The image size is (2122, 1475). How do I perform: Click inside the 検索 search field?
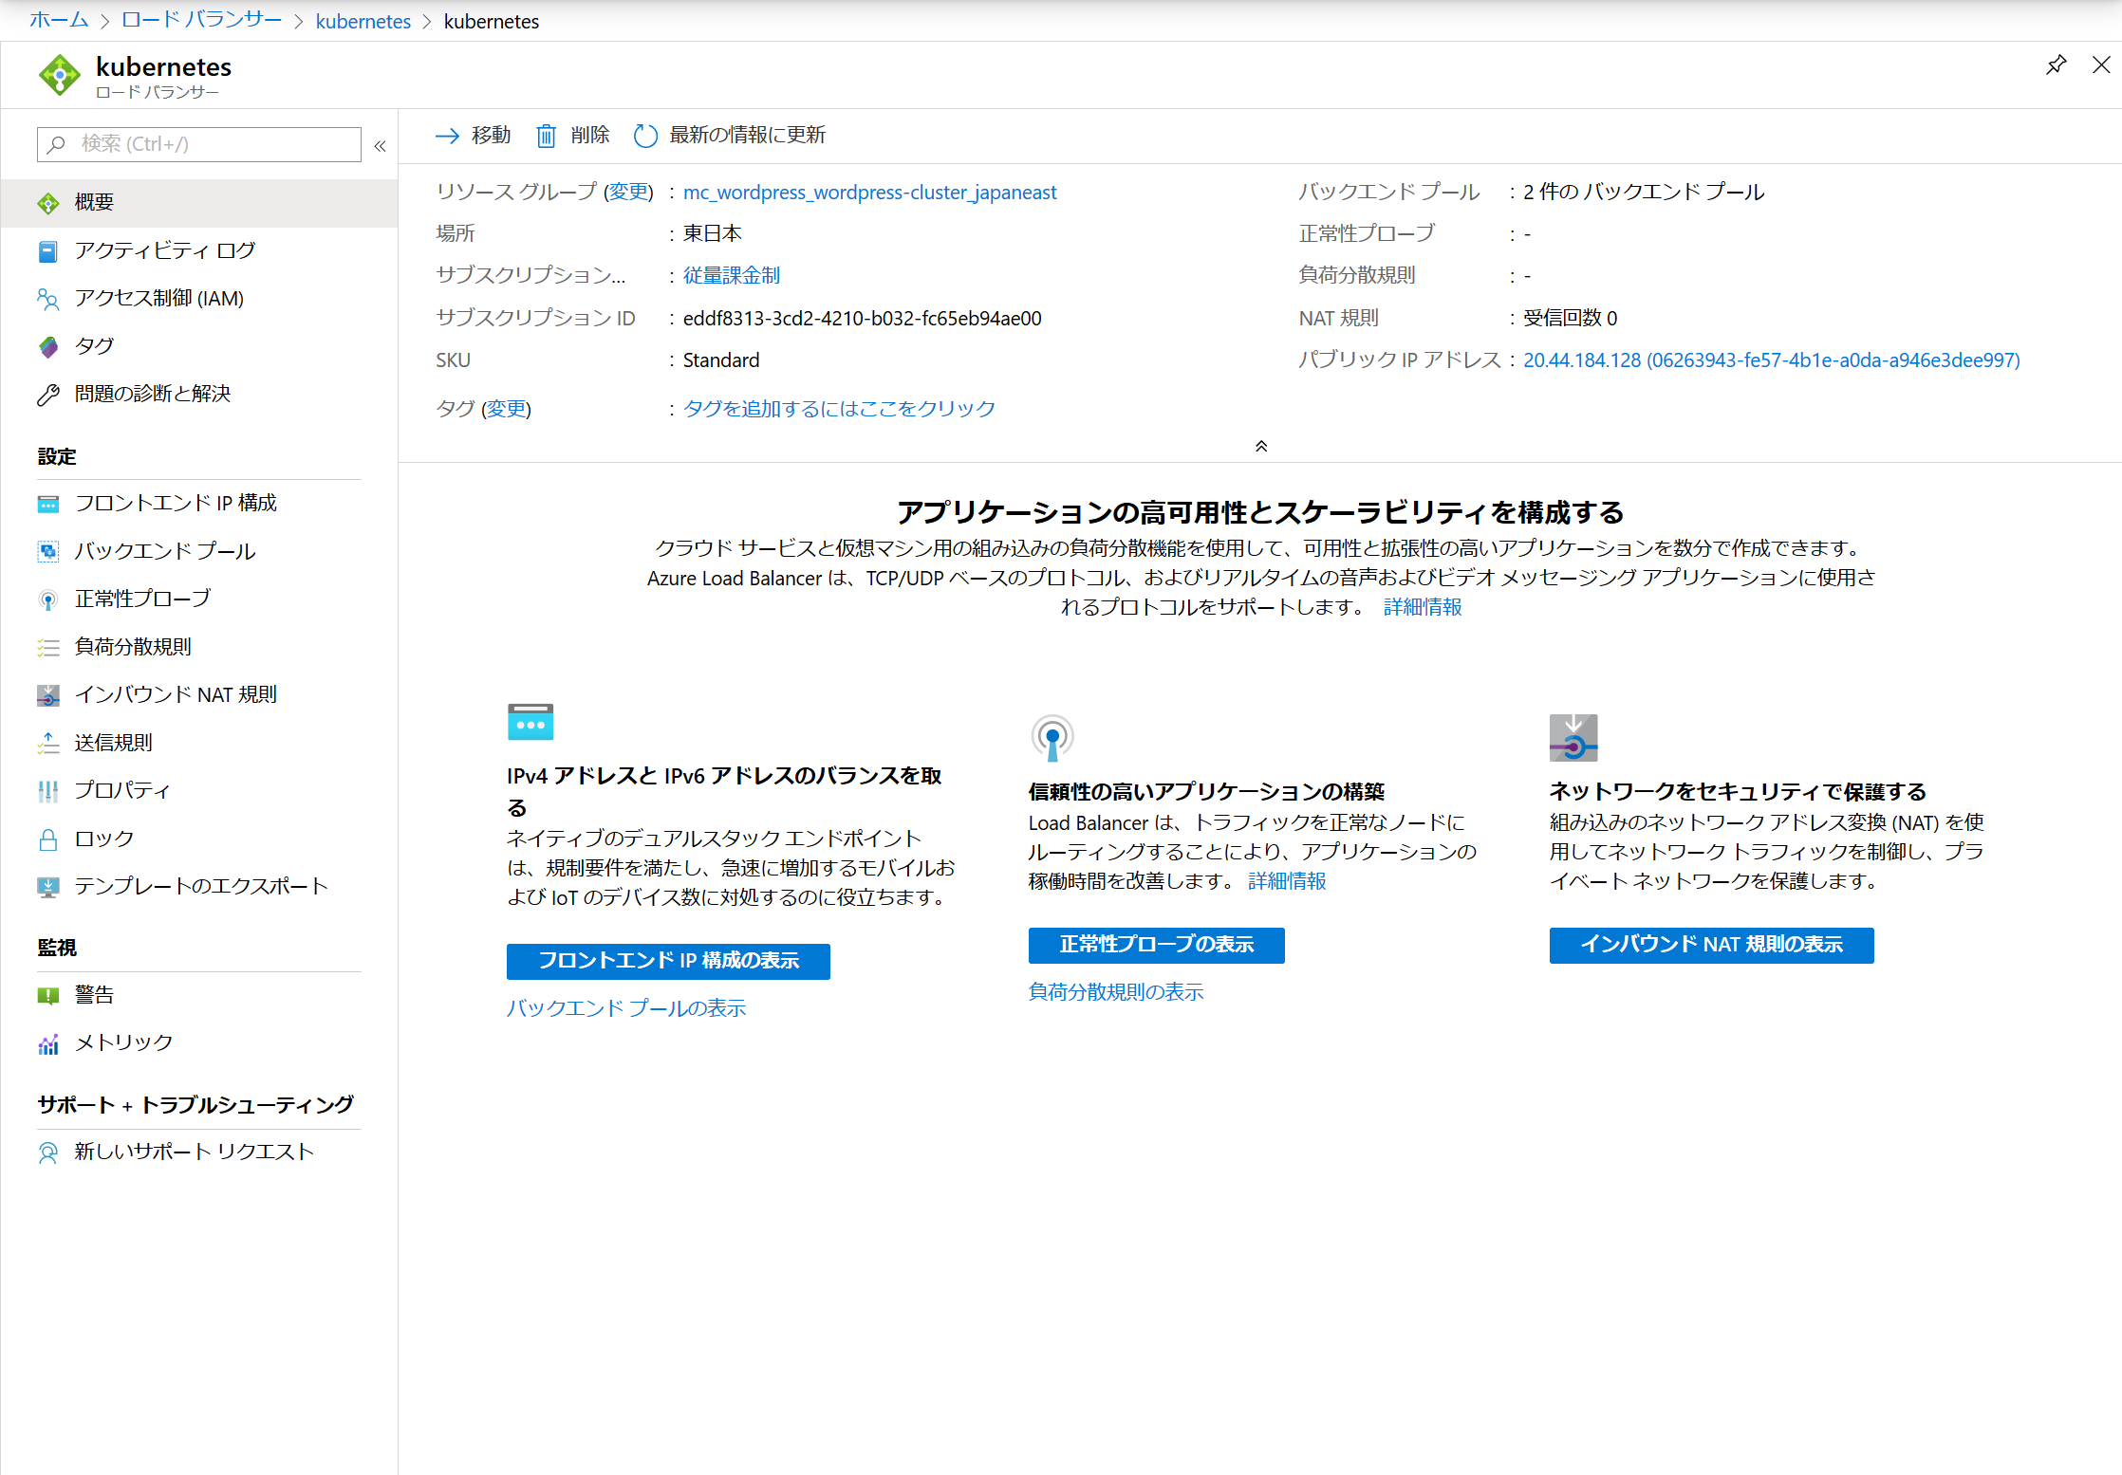click(199, 144)
